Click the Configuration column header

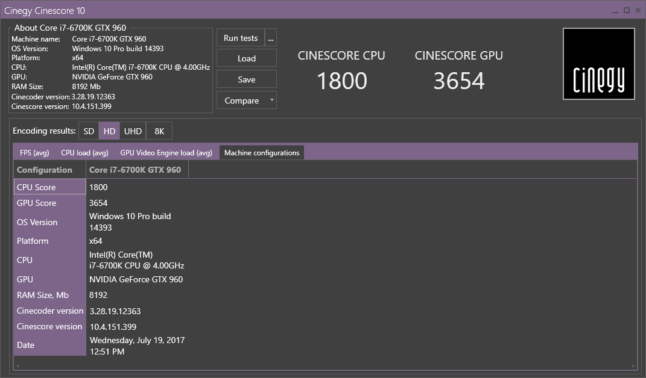[49, 170]
